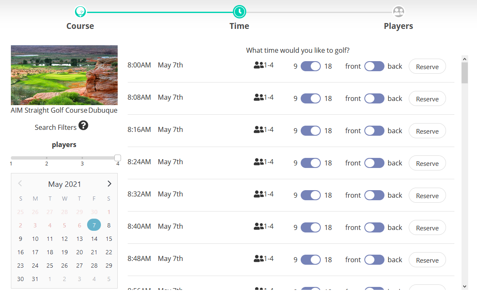The width and height of the screenshot is (477, 302).
Task: Click AIM Straight Golf Course name
Action: 49,110
